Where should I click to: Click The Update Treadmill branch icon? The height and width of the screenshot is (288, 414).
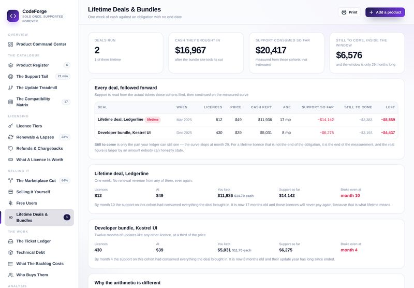[x=10, y=88]
